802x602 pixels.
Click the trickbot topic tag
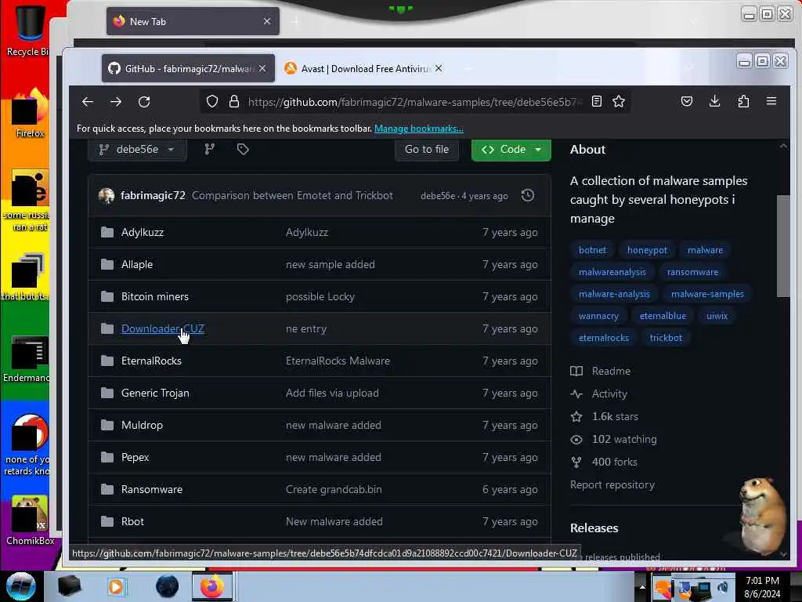(666, 338)
